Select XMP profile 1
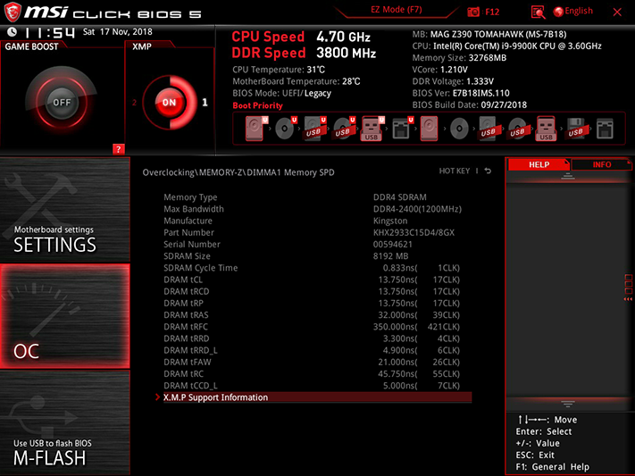 pyautogui.click(x=205, y=102)
